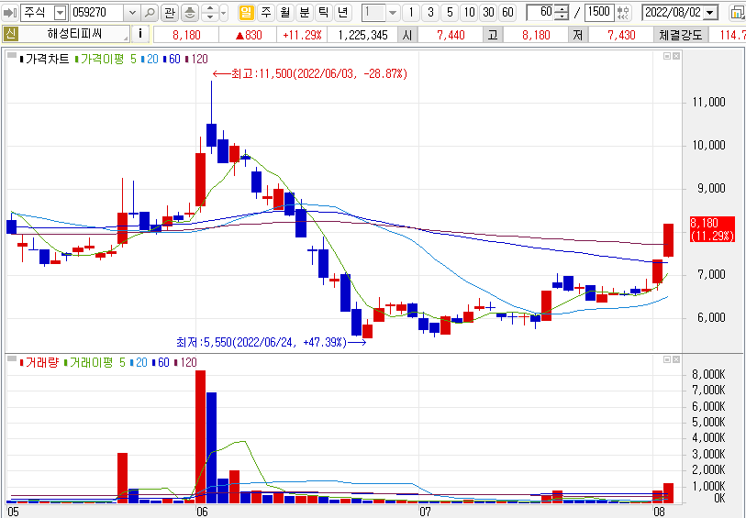Click the i stock information button
Viewport: 746px width, 518px height.
pos(139,34)
